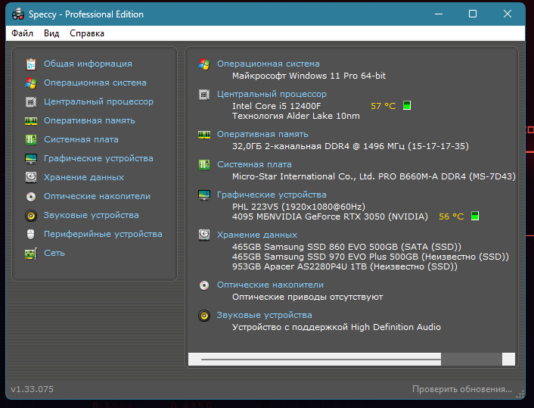The image size is (534, 408).
Task: Open the Хранение данных heading link in the summary
Action: click(x=257, y=235)
